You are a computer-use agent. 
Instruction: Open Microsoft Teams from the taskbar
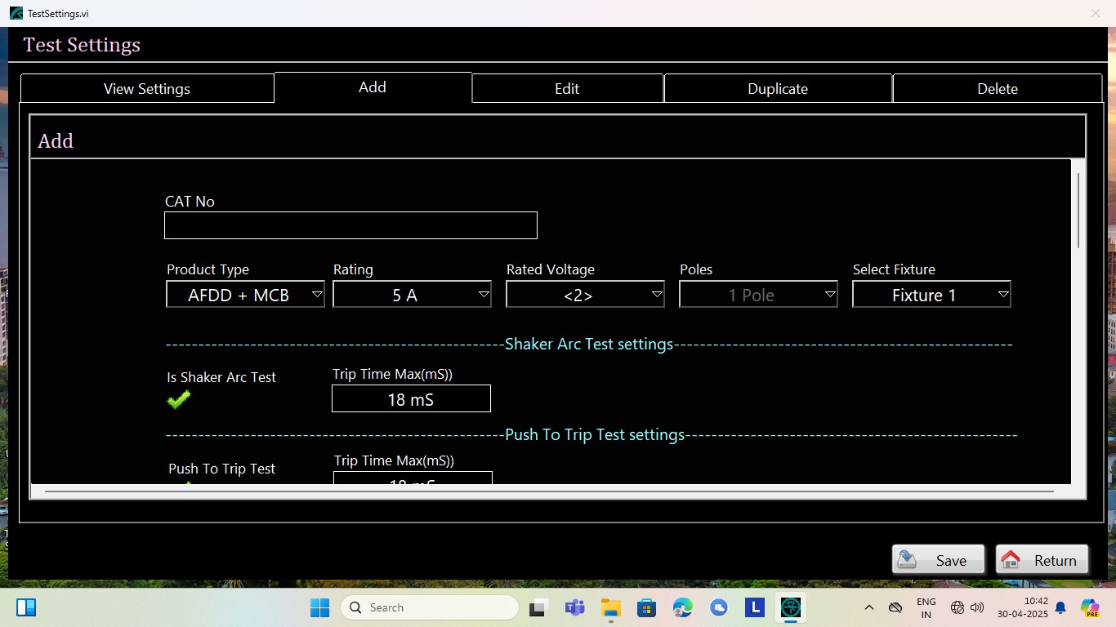pyautogui.click(x=575, y=607)
